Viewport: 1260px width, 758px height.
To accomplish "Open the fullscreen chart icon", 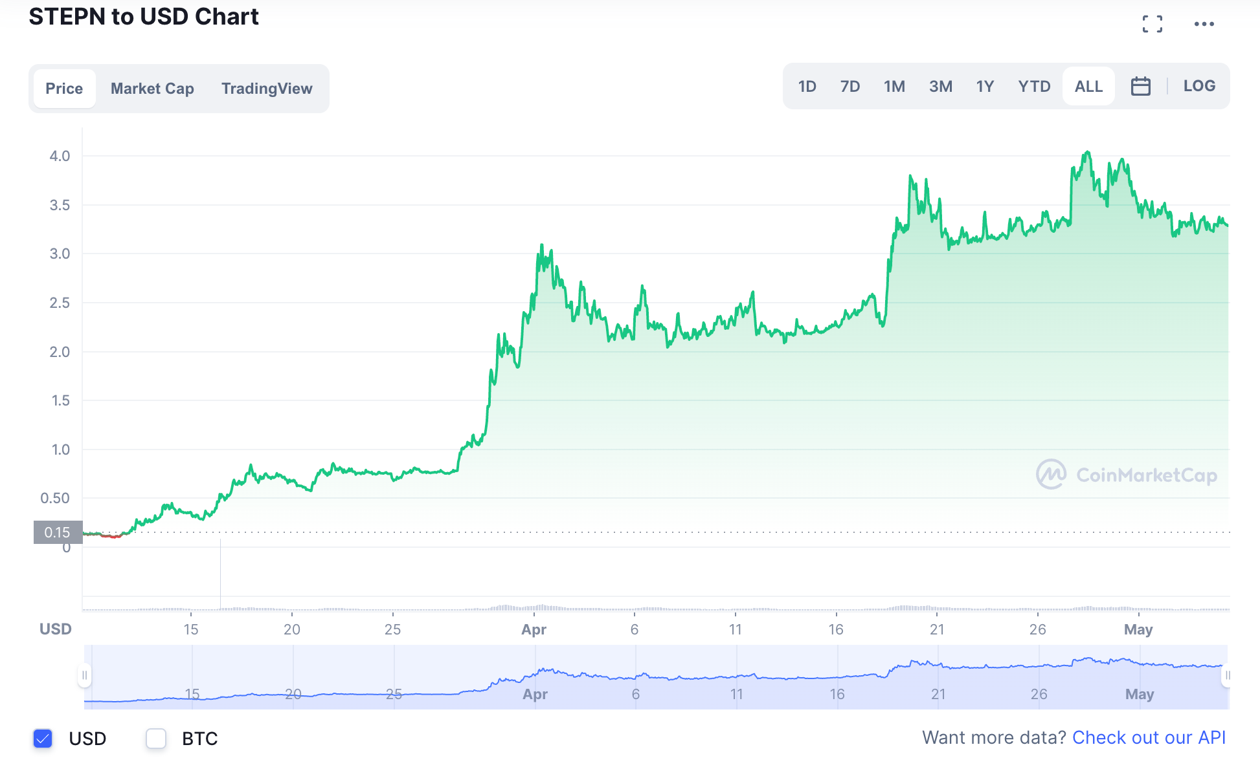I will click(x=1152, y=24).
